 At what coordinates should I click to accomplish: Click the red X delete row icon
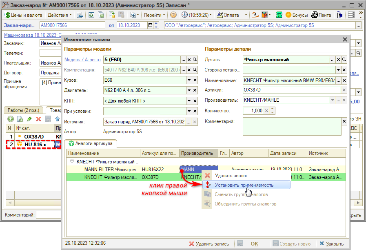click(38, 119)
